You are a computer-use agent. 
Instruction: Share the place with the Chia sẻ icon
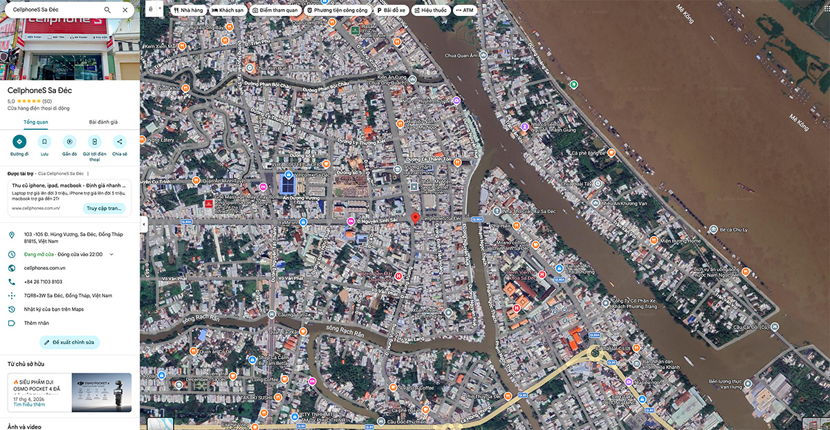tap(120, 141)
